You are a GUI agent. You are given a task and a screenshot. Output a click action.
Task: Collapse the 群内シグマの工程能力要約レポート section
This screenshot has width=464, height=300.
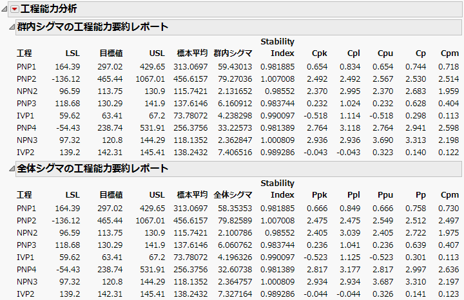(x=11, y=27)
